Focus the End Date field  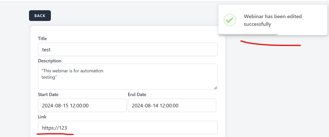pyautogui.click(x=172, y=105)
